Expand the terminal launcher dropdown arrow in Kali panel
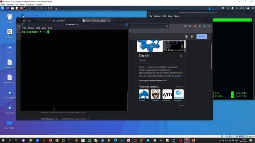This screenshot has width=255, height=143. pyautogui.click(x=28, y=8)
